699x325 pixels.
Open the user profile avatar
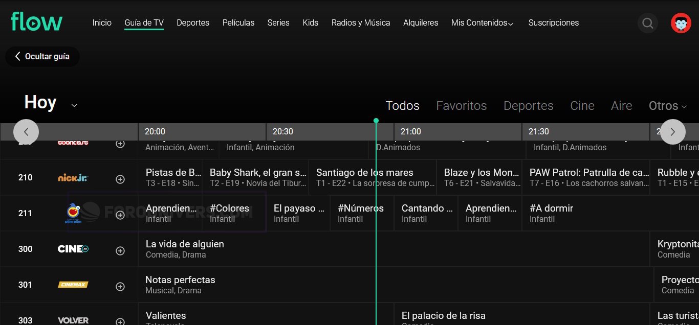(x=681, y=23)
